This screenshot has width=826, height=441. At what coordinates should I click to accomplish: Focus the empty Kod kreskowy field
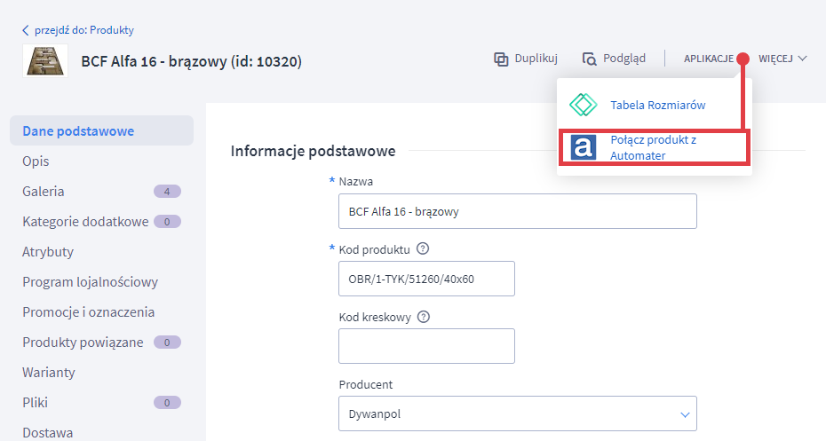pos(426,346)
